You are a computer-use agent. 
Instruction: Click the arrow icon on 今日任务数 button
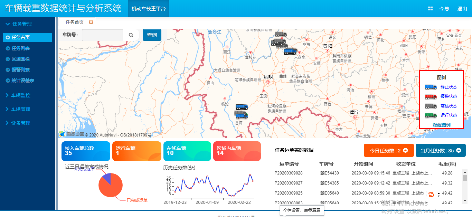click(x=406, y=150)
